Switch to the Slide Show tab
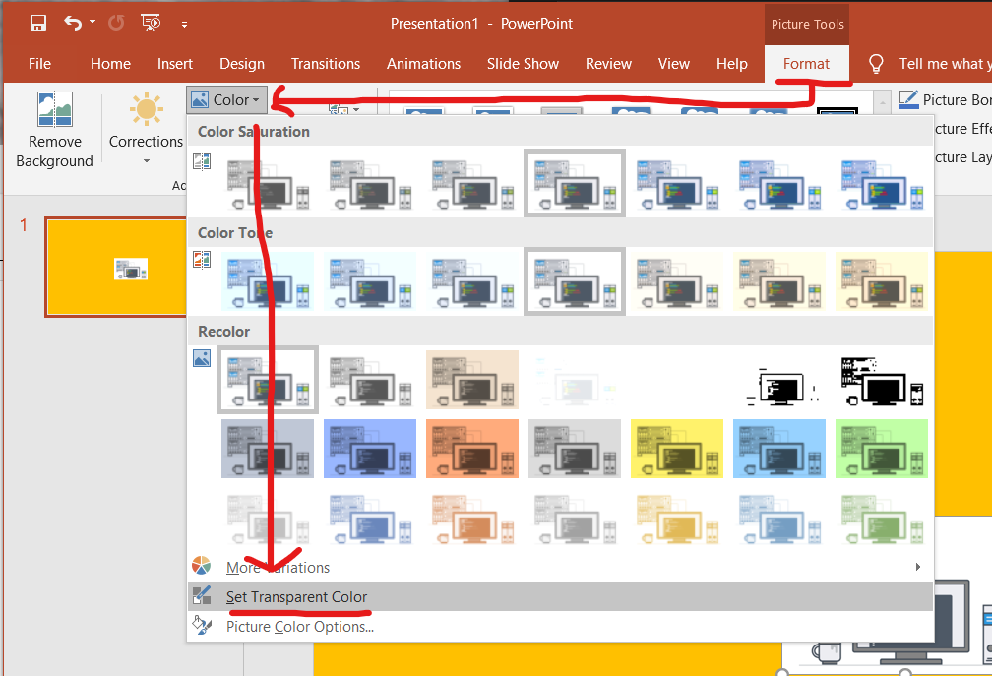The height and width of the screenshot is (676, 992). pyautogui.click(x=523, y=64)
